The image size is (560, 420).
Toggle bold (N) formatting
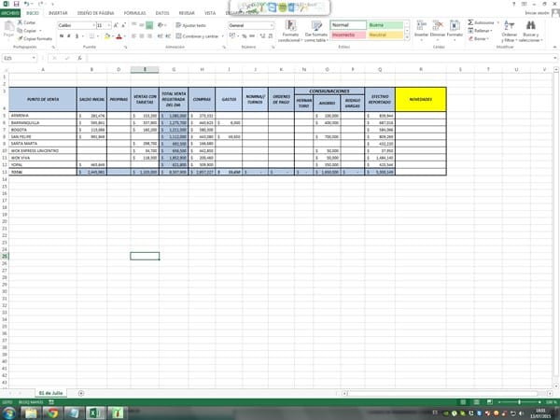(62, 36)
